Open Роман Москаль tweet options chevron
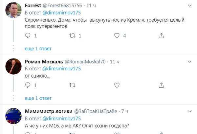The width and height of the screenshot is (197, 134). pyautogui.click(x=189, y=61)
